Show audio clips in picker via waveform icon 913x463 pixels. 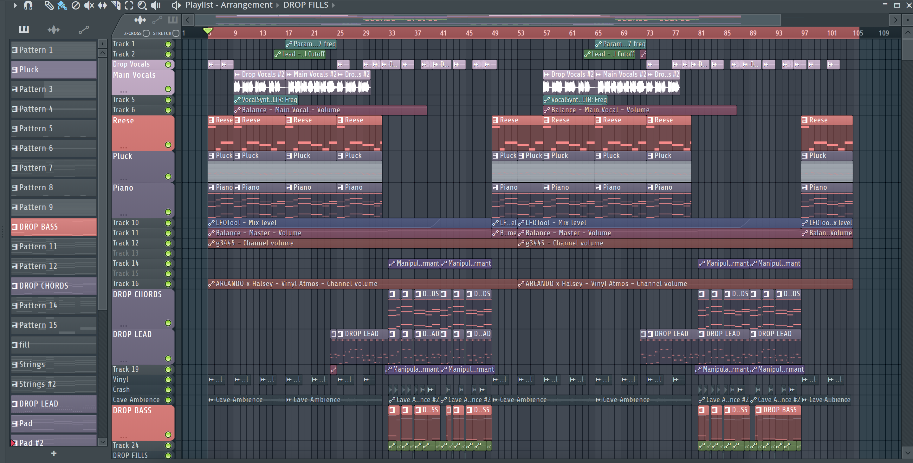click(54, 29)
